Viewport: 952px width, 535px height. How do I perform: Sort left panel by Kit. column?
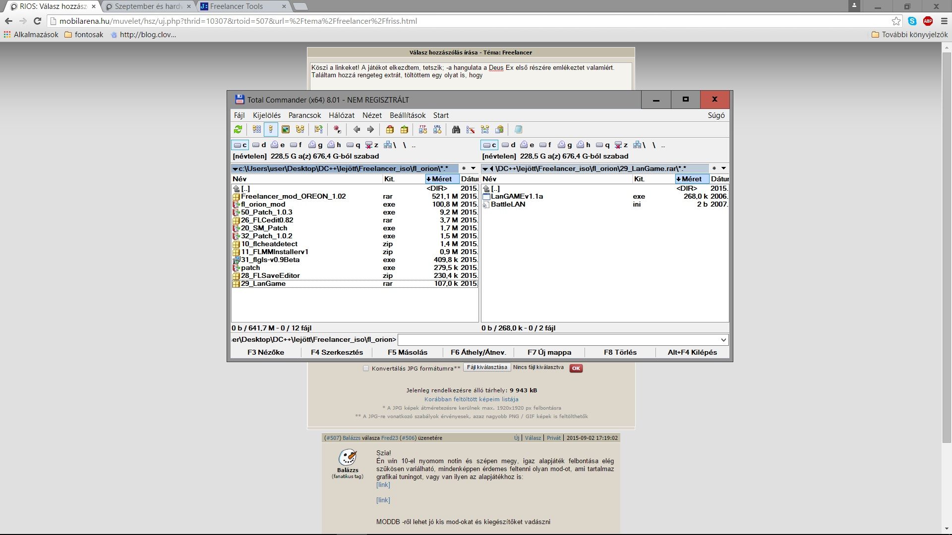pos(404,179)
